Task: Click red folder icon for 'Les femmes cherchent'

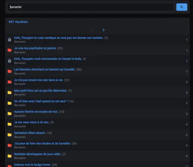Action: (9, 71)
